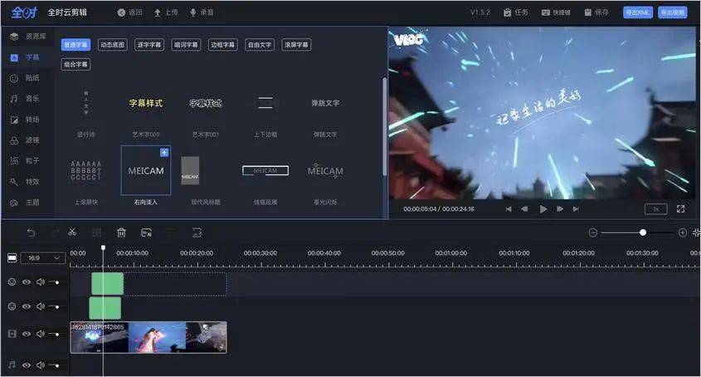Click the zoom in plus circle
The width and height of the screenshot is (701, 377).
coord(682,233)
